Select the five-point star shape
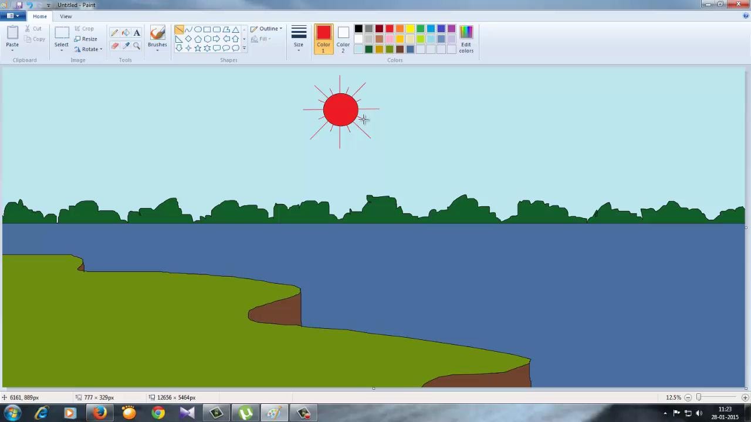The width and height of the screenshot is (751, 422). click(x=198, y=47)
